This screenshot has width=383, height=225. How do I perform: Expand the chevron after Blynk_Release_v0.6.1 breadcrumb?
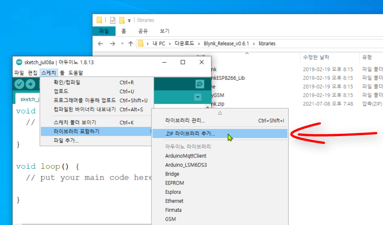coord(254,44)
